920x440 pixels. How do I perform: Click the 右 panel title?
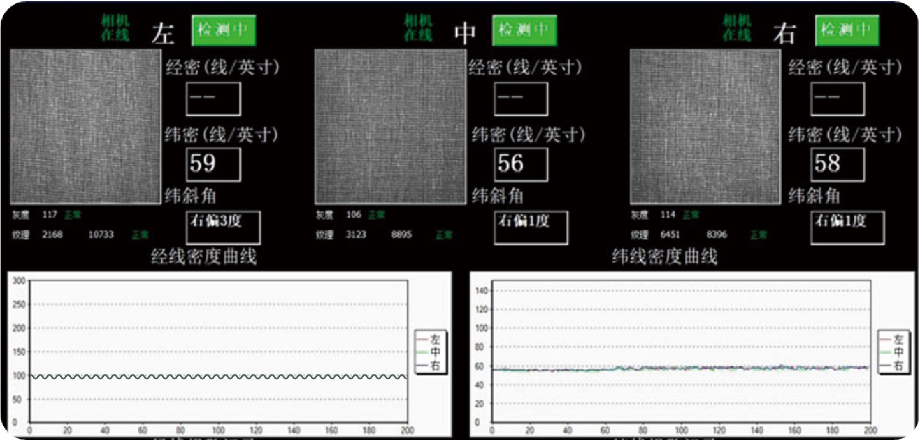pos(784,33)
